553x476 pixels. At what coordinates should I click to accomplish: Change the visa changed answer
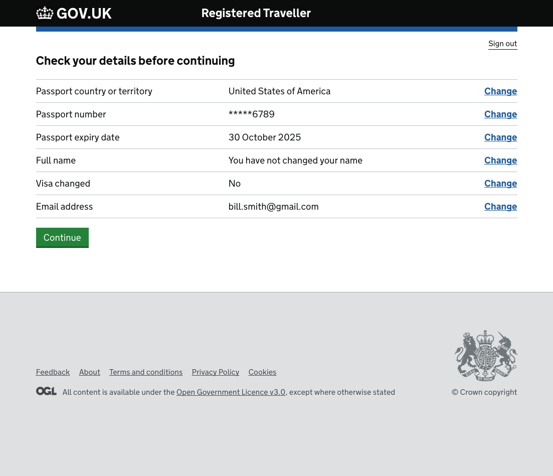[x=500, y=184]
